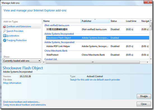
Task: Click the Toolbars and Extensions gear icon
Action: [4, 26]
